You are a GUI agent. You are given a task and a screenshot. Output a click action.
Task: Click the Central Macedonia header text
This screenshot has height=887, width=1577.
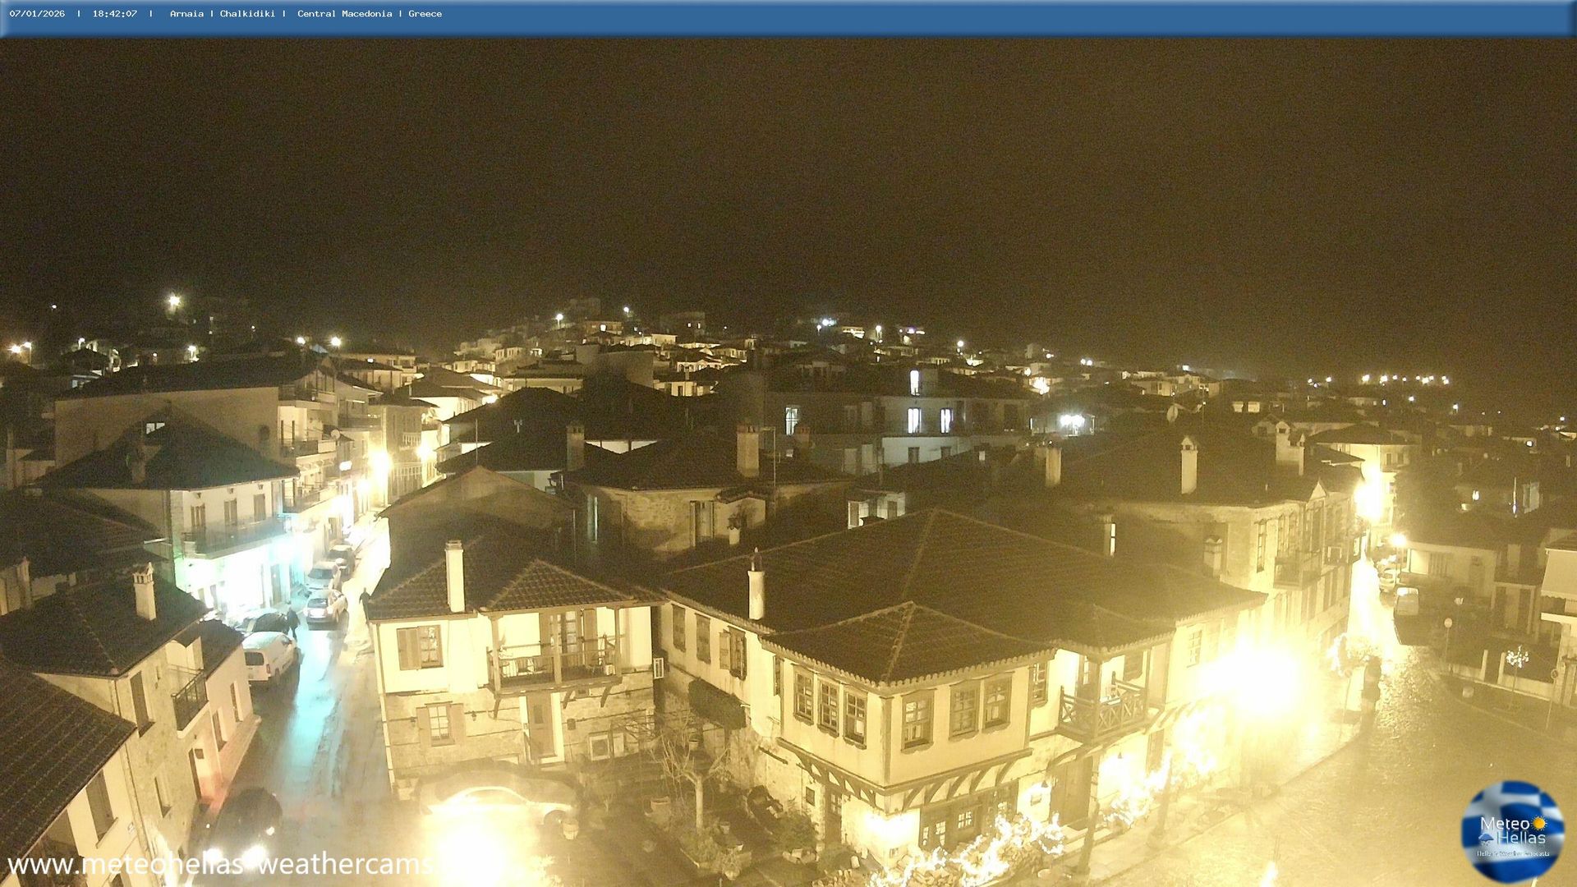tap(344, 14)
